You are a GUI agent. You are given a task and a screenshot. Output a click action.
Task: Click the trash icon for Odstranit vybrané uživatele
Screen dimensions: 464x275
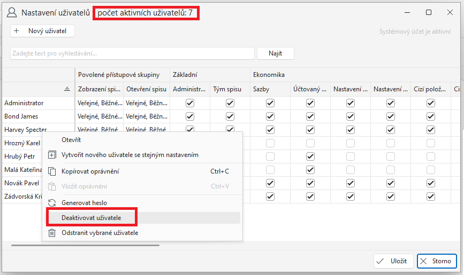click(x=52, y=233)
